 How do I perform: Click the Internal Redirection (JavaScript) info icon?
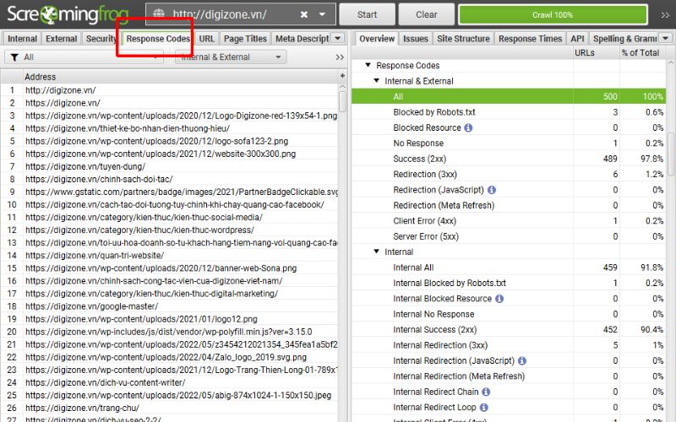pos(522,360)
